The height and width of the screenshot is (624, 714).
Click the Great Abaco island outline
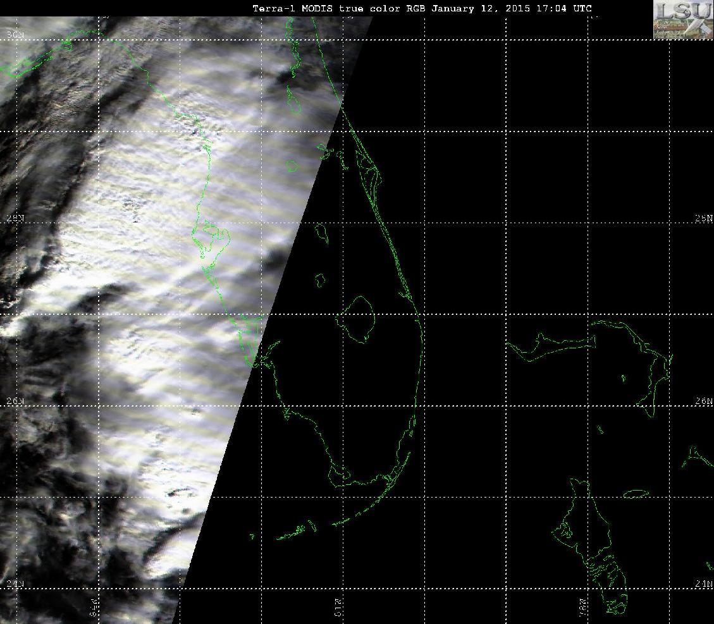coord(637,364)
